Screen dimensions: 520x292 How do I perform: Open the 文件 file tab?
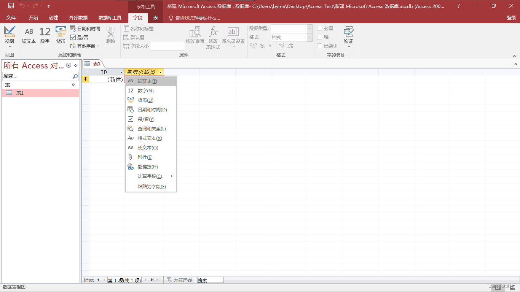(x=11, y=18)
